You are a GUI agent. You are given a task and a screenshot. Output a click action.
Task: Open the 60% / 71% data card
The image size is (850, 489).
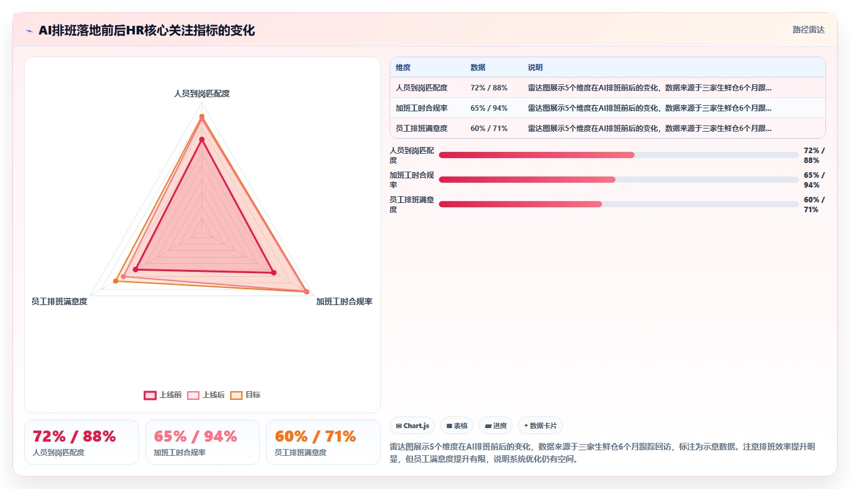(323, 442)
